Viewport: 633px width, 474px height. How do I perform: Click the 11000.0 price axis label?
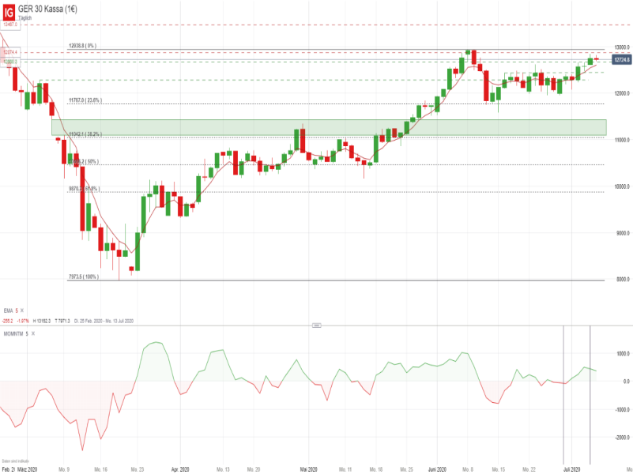(622, 140)
